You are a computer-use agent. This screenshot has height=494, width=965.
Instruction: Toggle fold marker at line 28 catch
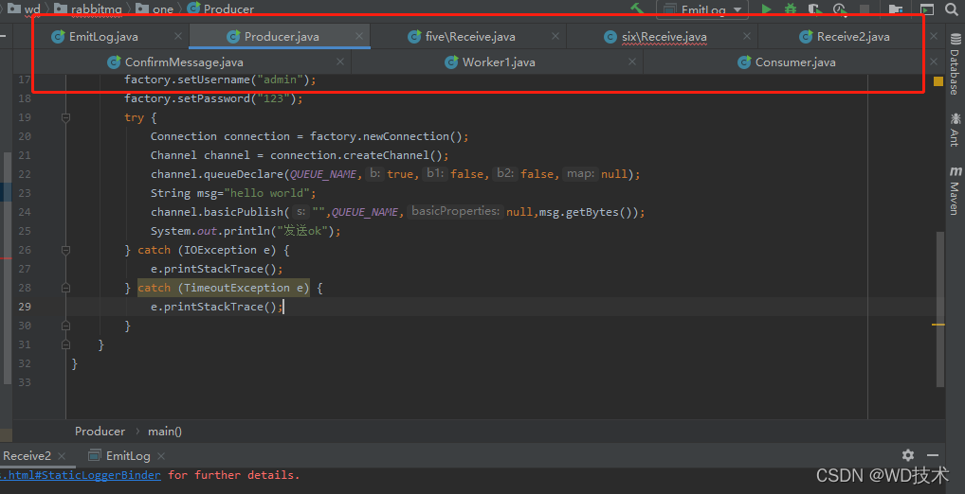coord(65,288)
